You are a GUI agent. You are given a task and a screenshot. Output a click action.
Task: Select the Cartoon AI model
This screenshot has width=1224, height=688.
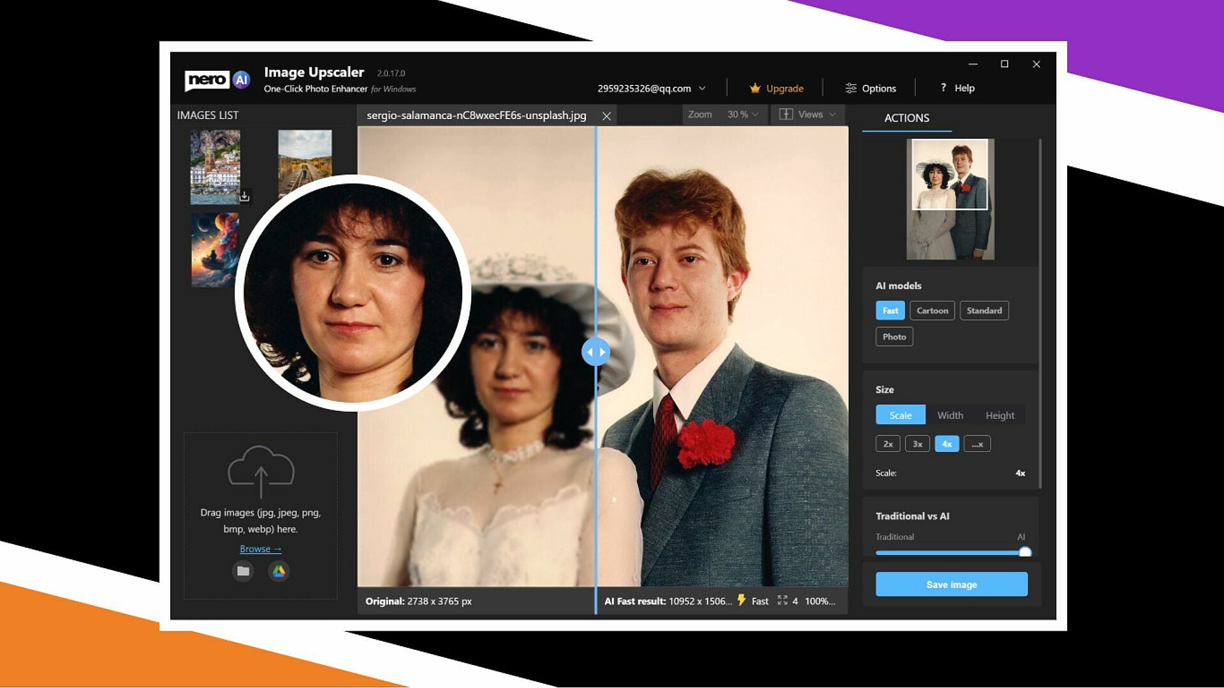point(932,311)
